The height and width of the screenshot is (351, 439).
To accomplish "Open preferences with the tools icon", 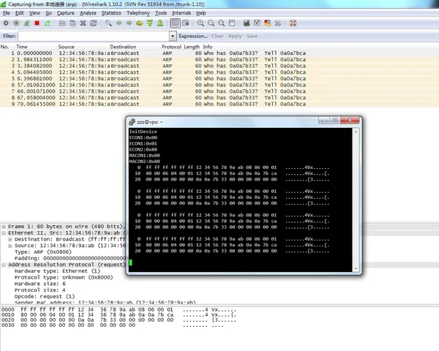I will pos(278,23).
